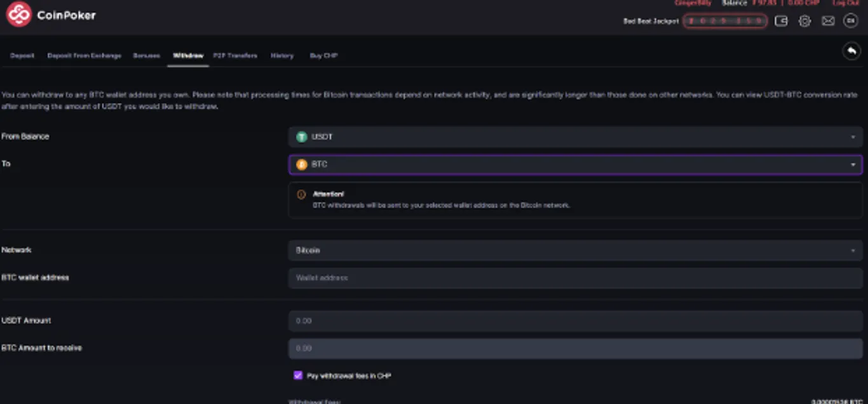Click the orange Attention info icon
The width and height of the screenshot is (868, 404).
(x=301, y=195)
